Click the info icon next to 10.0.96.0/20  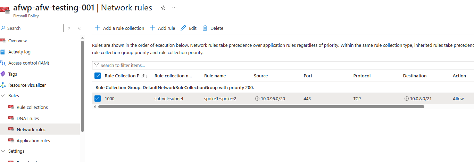[x=257, y=99]
